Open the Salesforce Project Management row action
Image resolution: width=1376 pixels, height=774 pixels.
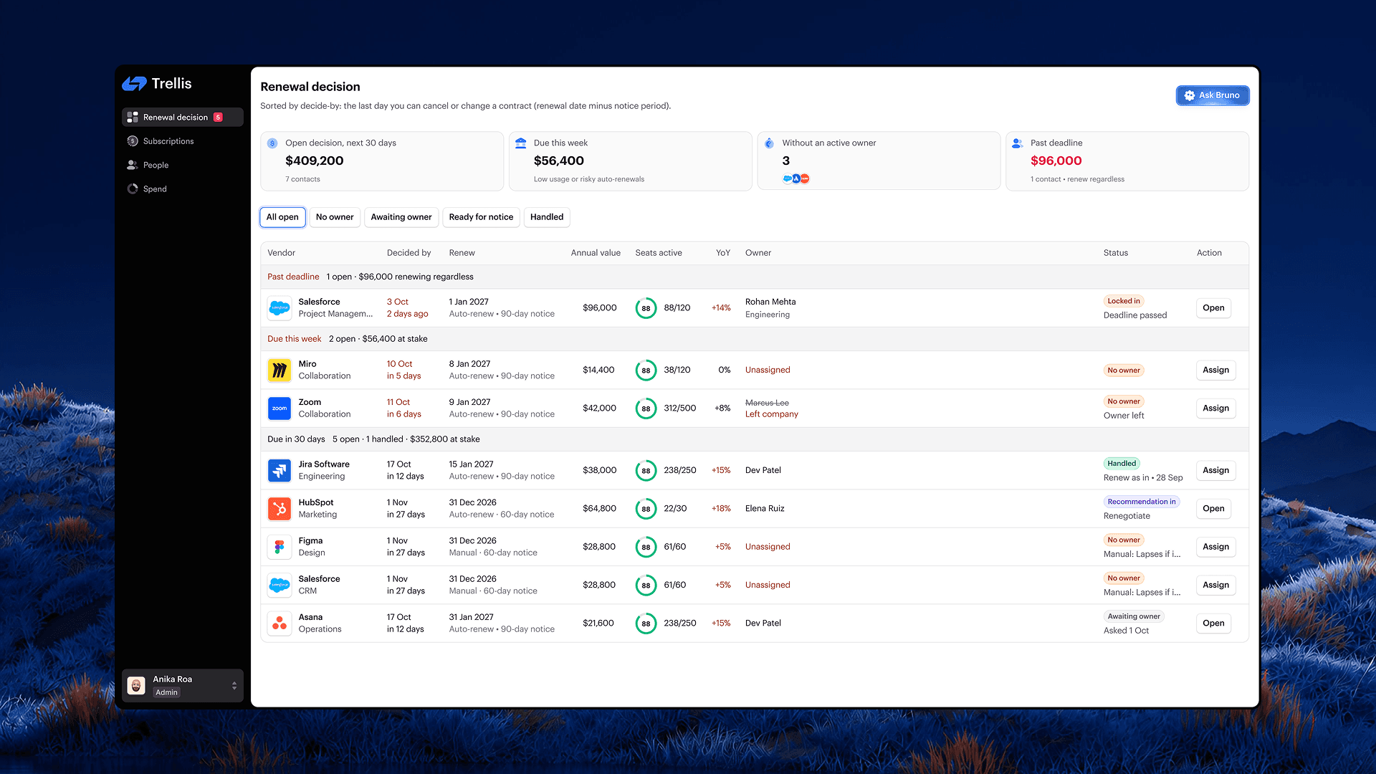pos(1213,308)
